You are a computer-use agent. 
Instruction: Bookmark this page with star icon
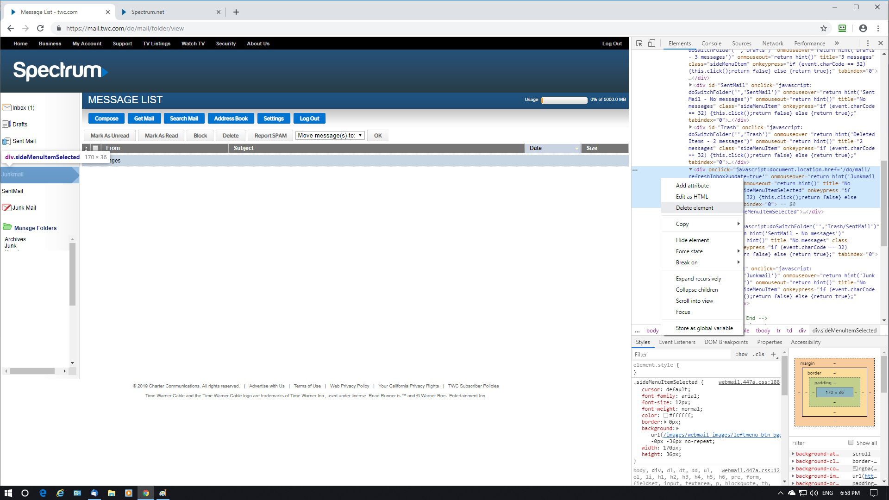(823, 28)
